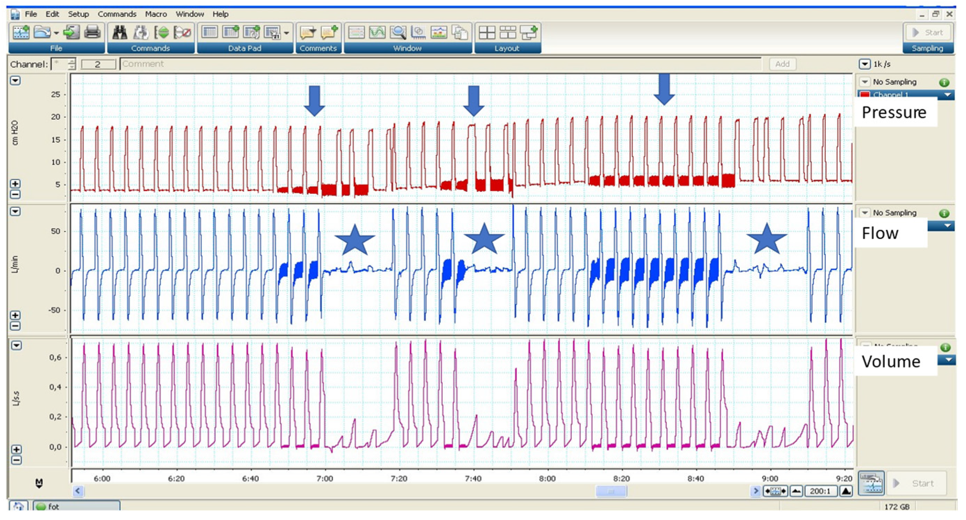Open the Volume channel function dropdown arrow
The width and height of the screenshot is (966, 520).
click(x=948, y=360)
